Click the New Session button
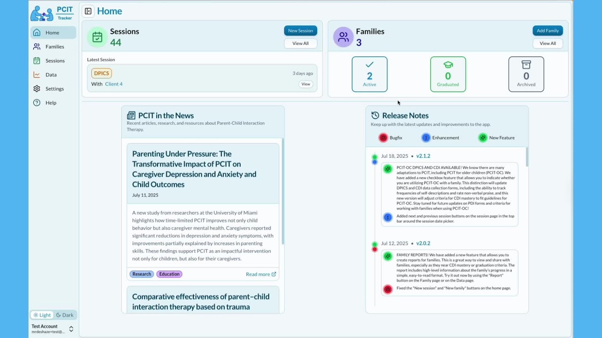This screenshot has height=338, width=602. [301, 31]
